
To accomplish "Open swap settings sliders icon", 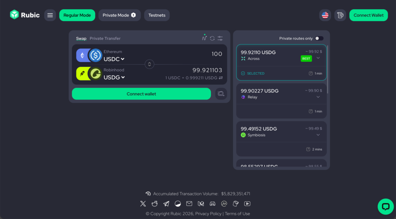I will [x=220, y=38].
